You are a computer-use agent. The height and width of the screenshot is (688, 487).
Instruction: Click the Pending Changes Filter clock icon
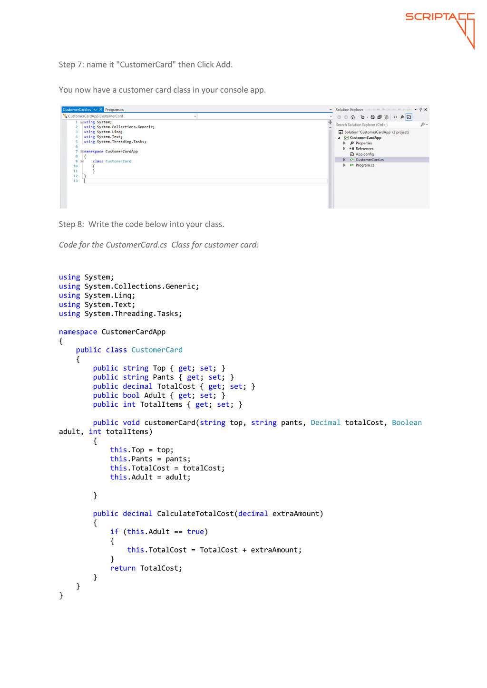click(x=362, y=117)
